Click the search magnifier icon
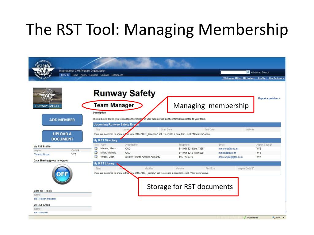Image resolution: width=314 pixels, height=235 pixels. point(248,72)
